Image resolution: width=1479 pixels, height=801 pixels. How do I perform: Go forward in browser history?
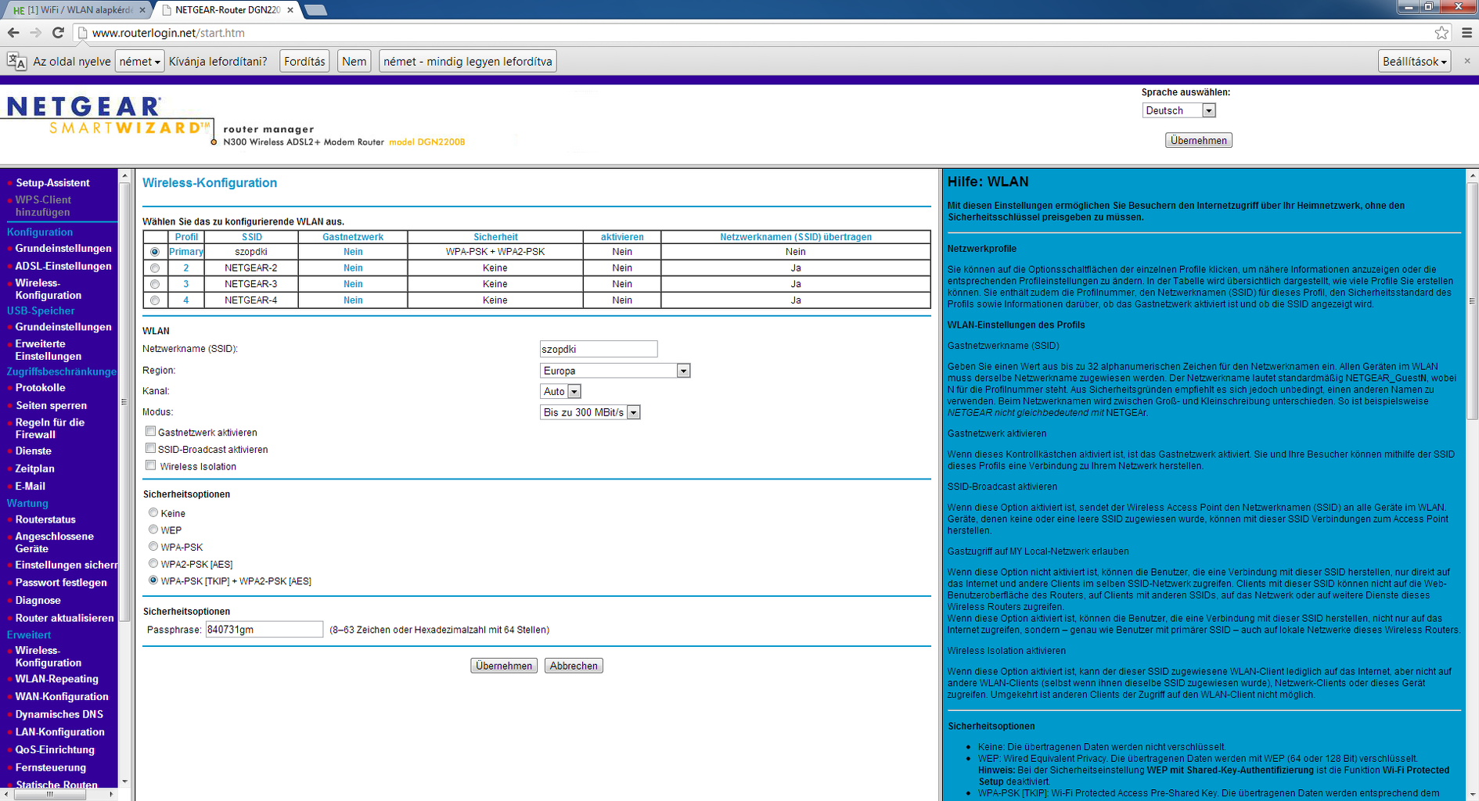(35, 33)
